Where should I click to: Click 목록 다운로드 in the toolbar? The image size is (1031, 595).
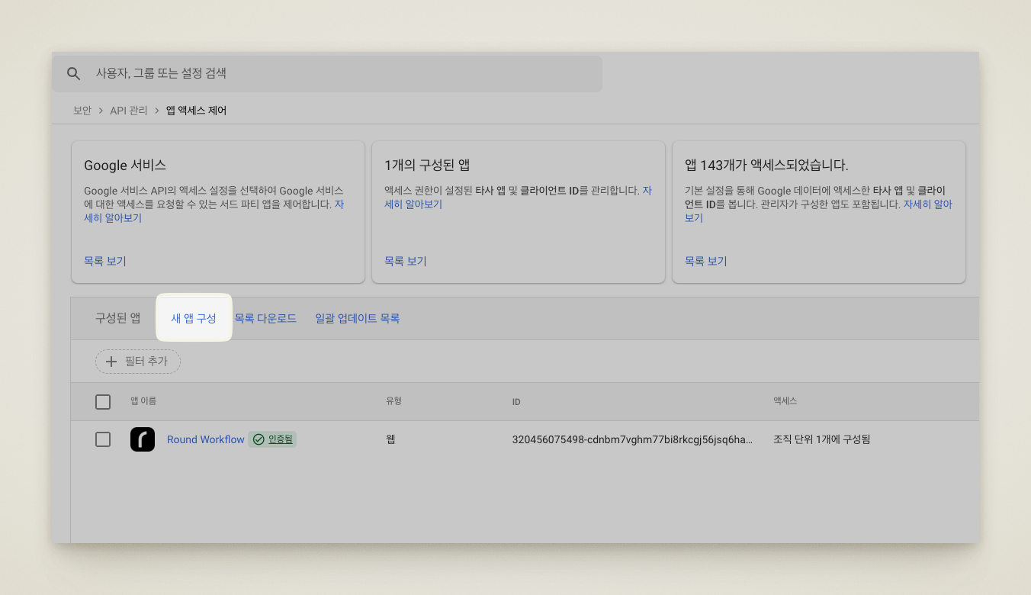pos(265,318)
